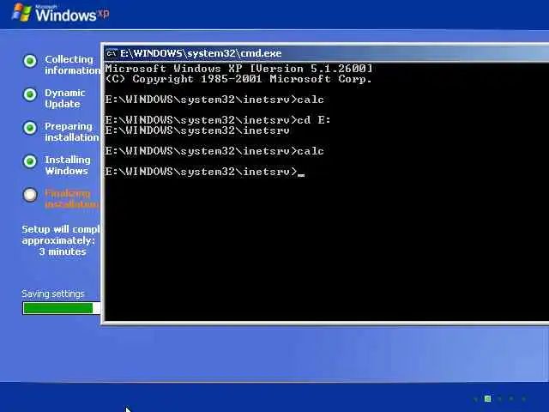549x412 pixels.
Task: Click the Windows XP wordmark text
Action: 72,14
